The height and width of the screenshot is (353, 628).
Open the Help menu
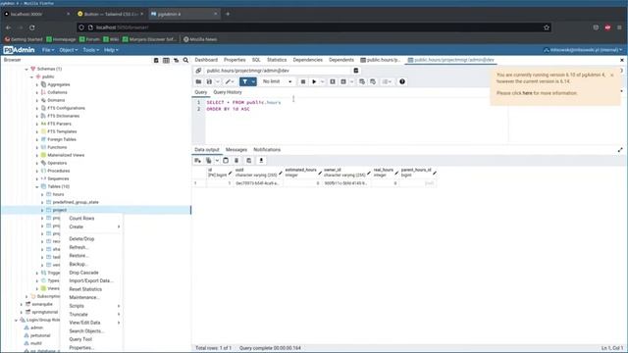[111, 50]
